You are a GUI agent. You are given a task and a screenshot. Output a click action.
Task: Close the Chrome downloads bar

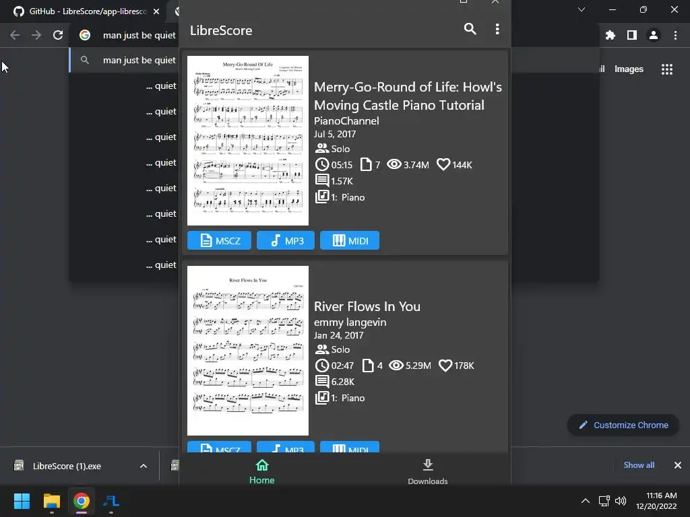click(678, 465)
